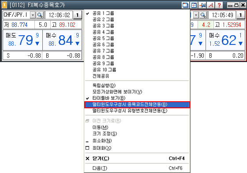Choose 독립실행(D) menu entry

pos(137,85)
